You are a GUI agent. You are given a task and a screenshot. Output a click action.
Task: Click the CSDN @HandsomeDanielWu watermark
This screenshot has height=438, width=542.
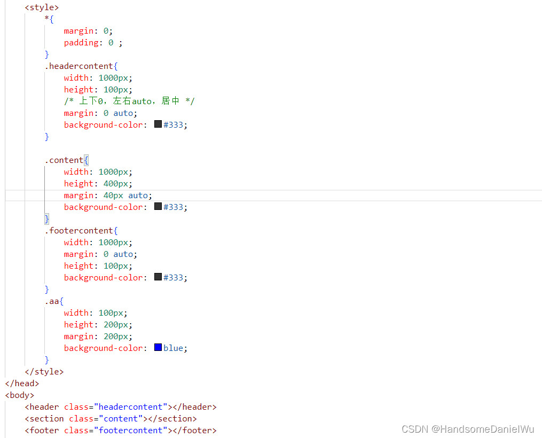[468, 428]
